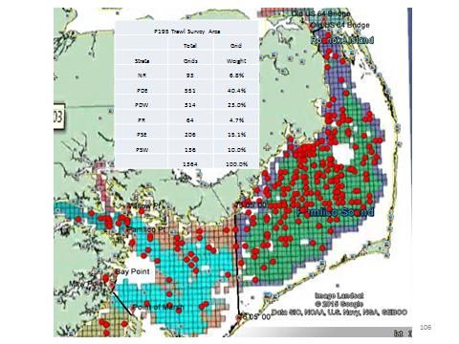Click the 100.0% total weight cell
Image resolution: width=459 pixels, height=344 pixels.
[x=236, y=164]
